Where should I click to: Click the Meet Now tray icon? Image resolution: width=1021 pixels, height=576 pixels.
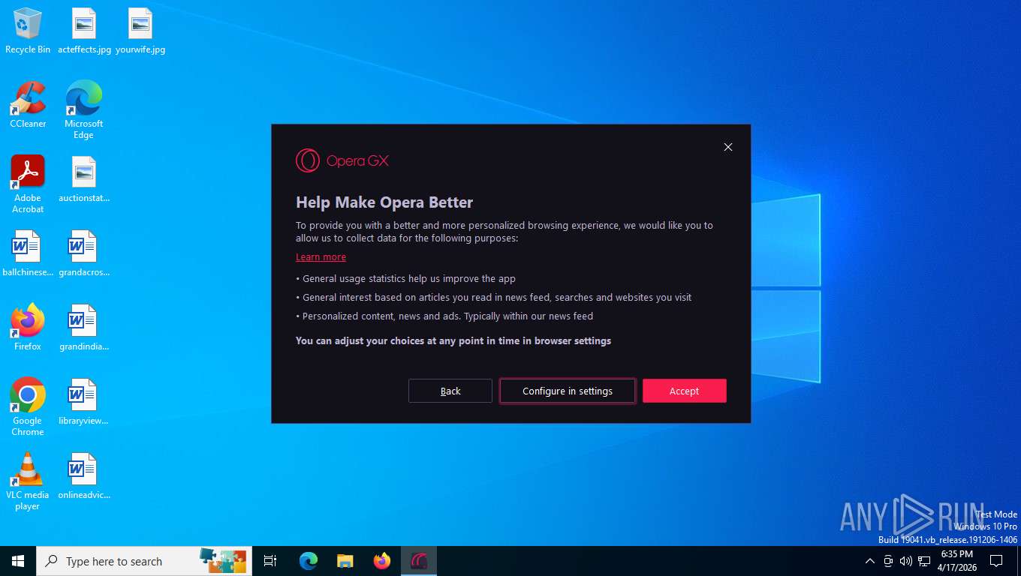pyautogui.click(x=888, y=561)
